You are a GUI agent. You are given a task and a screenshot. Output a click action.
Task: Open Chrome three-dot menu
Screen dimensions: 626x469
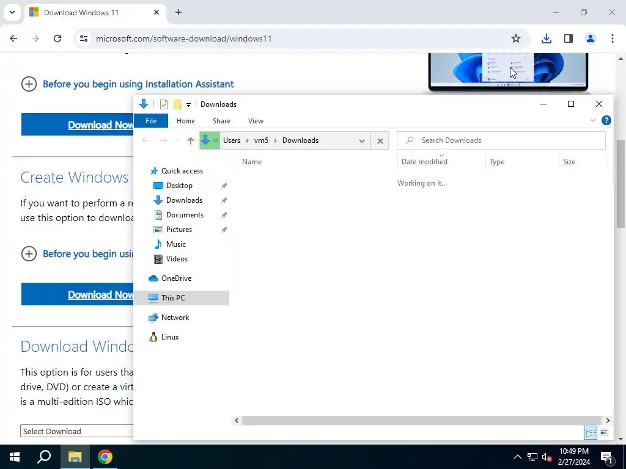click(x=613, y=38)
